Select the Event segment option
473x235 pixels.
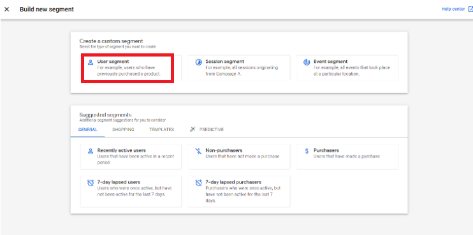pyautogui.click(x=347, y=67)
